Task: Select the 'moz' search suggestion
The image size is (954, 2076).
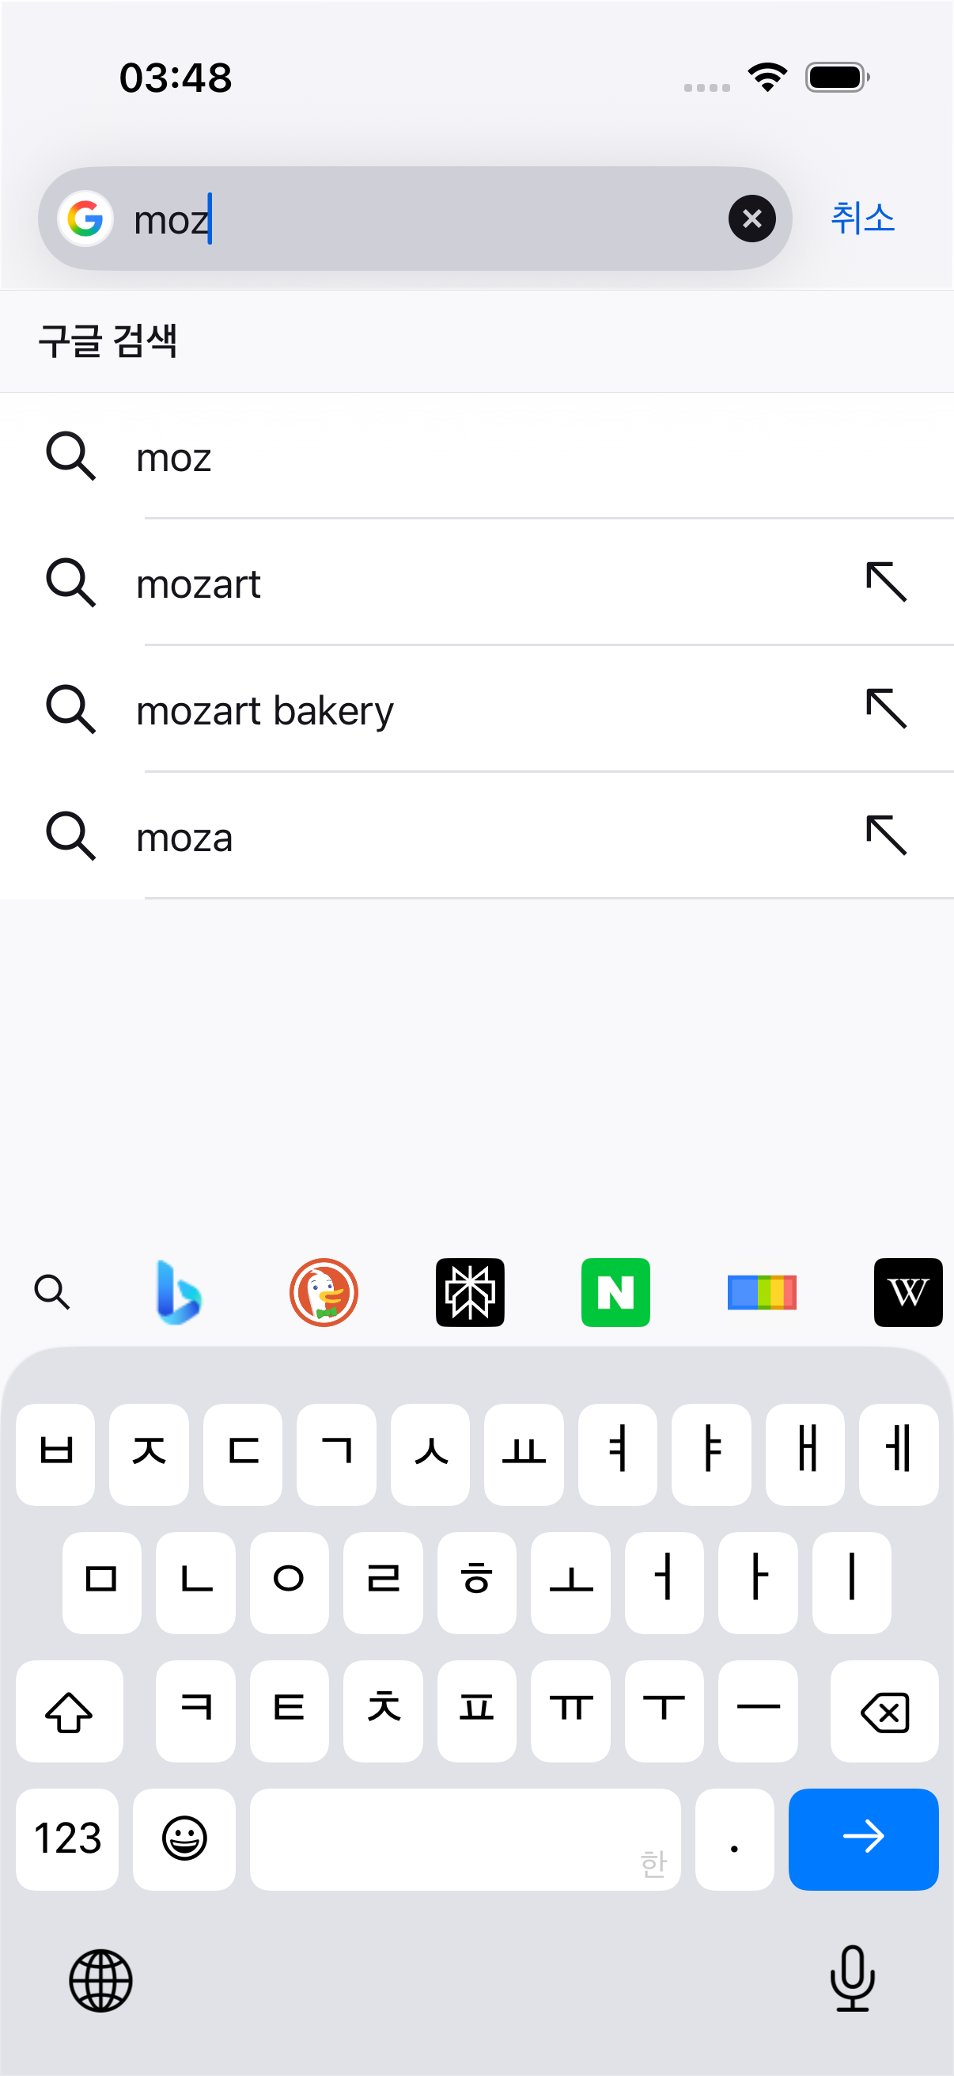Action: coord(476,457)
